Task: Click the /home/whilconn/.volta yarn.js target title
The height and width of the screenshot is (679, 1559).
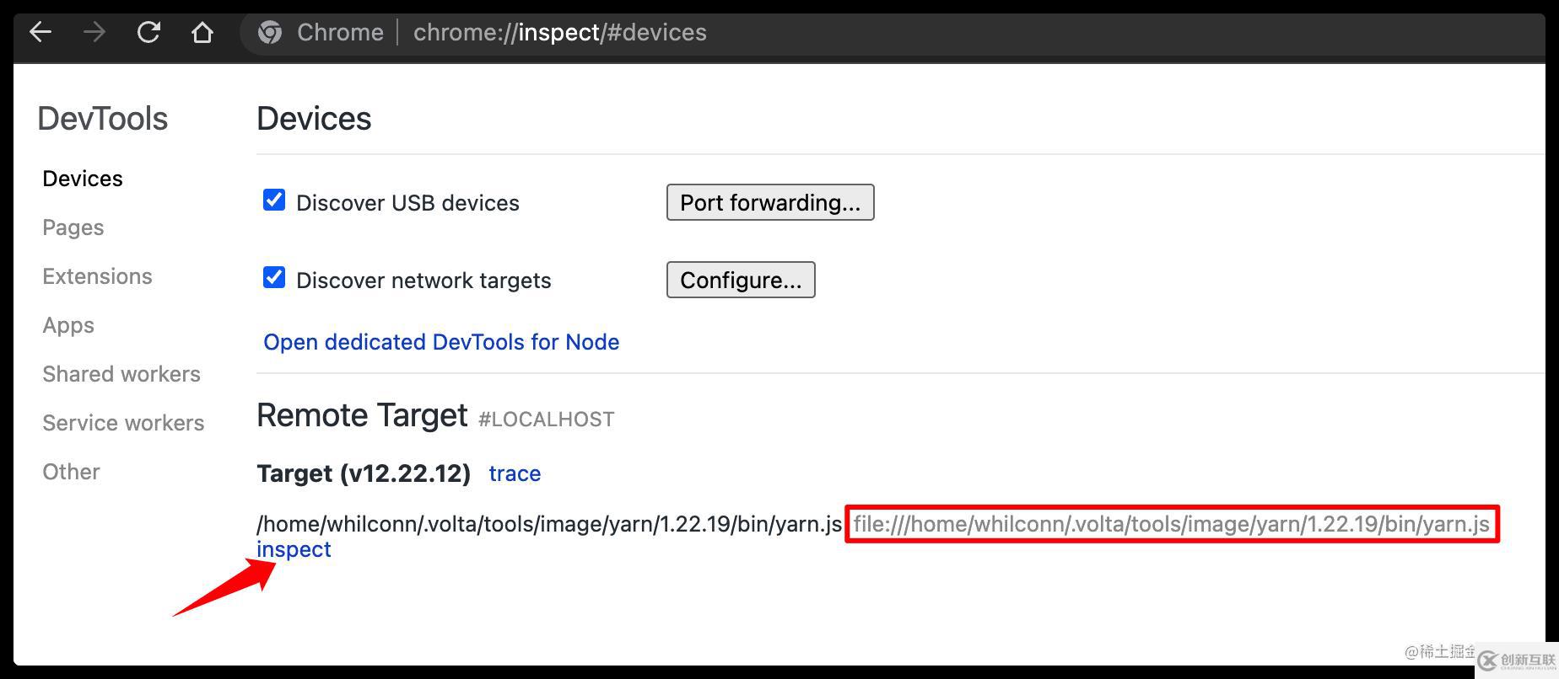Action: coord(549,524)
